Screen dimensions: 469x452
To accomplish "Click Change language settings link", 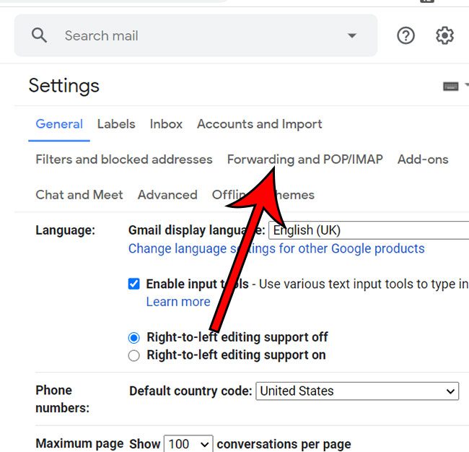I will (276, 248).
